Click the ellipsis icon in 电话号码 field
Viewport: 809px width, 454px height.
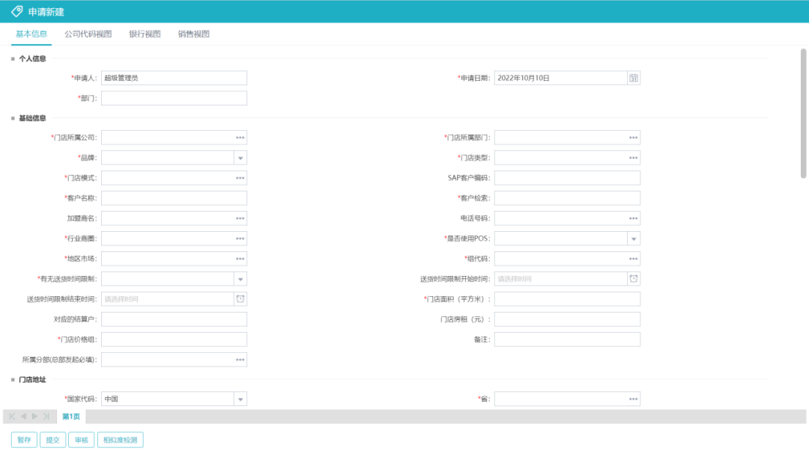pos(634,218)
